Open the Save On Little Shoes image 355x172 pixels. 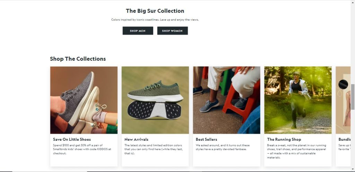click(84, 100)
